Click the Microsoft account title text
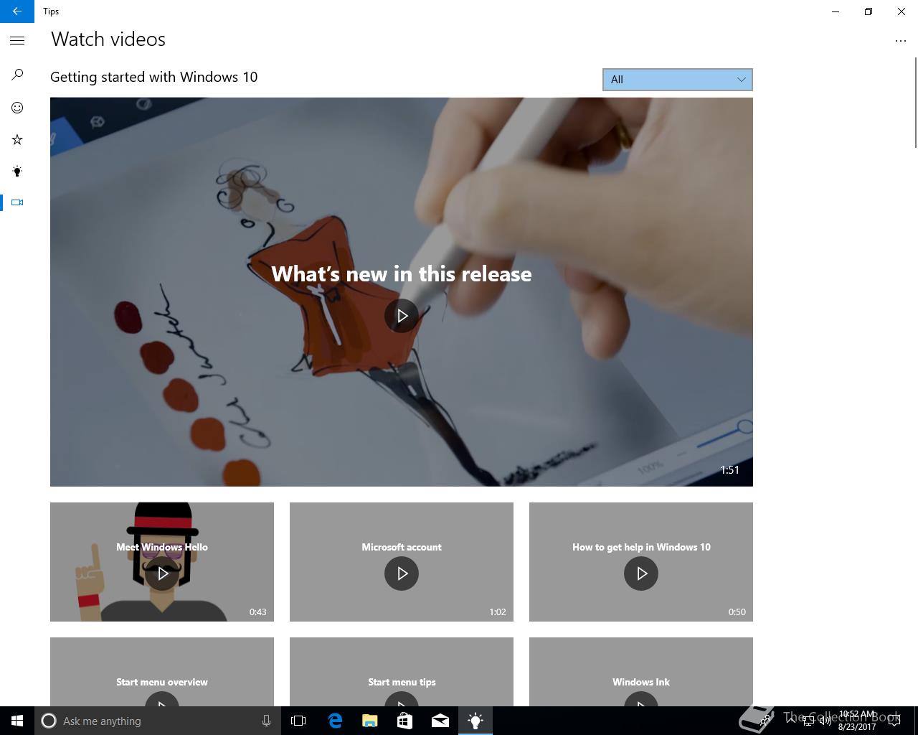Viewport: 918px width, 735px height. 402,547
